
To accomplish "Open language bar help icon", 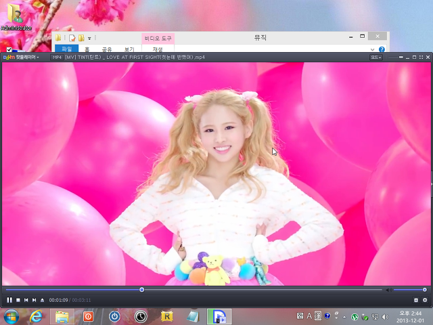I will click(327, 316).
